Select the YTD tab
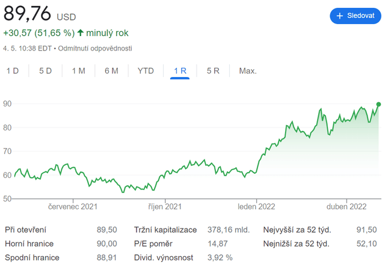This screenshot has height=267, width=391. point(146,71)
